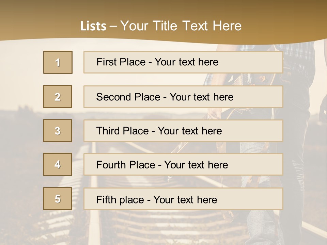Click Your text here in First bar
The height and width of the screenshot is (245, 327).
click(x=186, y=62)
